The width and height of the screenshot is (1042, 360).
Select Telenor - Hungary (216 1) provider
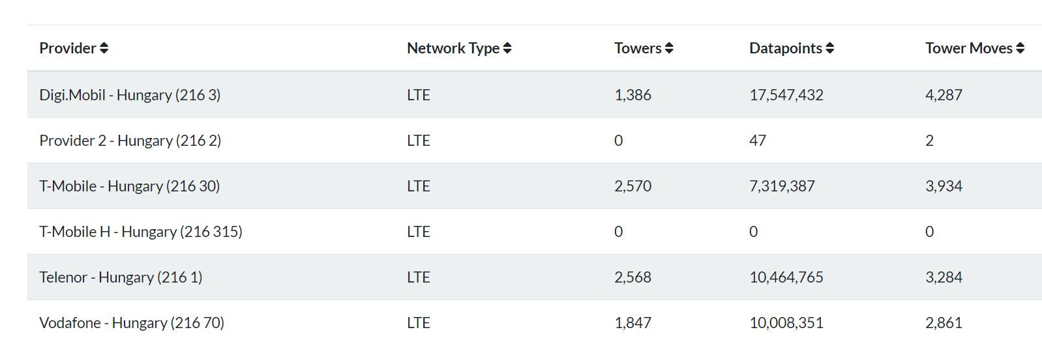click(x=121, y=277)
